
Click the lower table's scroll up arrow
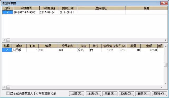tap(166, 46)
